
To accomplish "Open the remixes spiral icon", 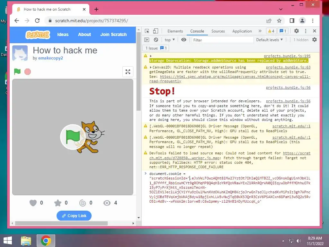I will click(83, 203).
